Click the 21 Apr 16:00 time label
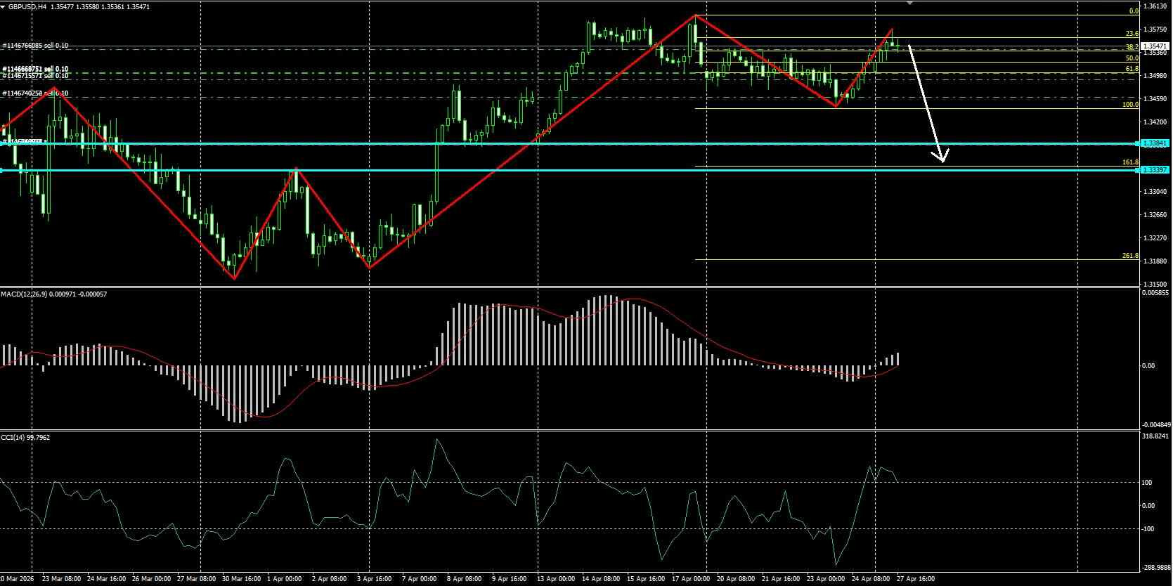Screen dimensions: 1173x586 pos(781,579)
